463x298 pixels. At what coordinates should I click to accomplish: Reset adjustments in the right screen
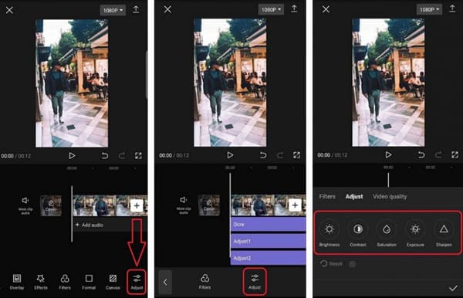(x=331, y=263)
